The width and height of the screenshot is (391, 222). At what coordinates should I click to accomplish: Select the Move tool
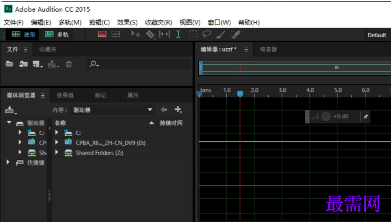click(136, 34)
